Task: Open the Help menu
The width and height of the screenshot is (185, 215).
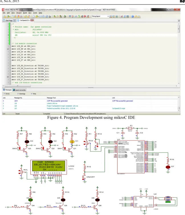Action: pyautogui.click(x=40, y=13)
